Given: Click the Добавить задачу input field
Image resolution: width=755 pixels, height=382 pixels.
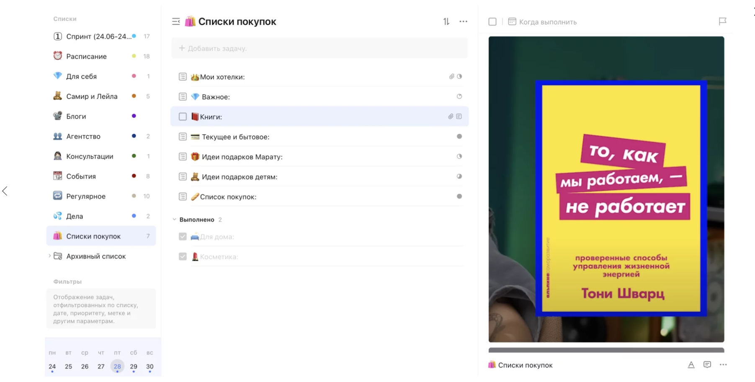Looking at the screenshot, I should pyautogui.click(x=319, y=48).
